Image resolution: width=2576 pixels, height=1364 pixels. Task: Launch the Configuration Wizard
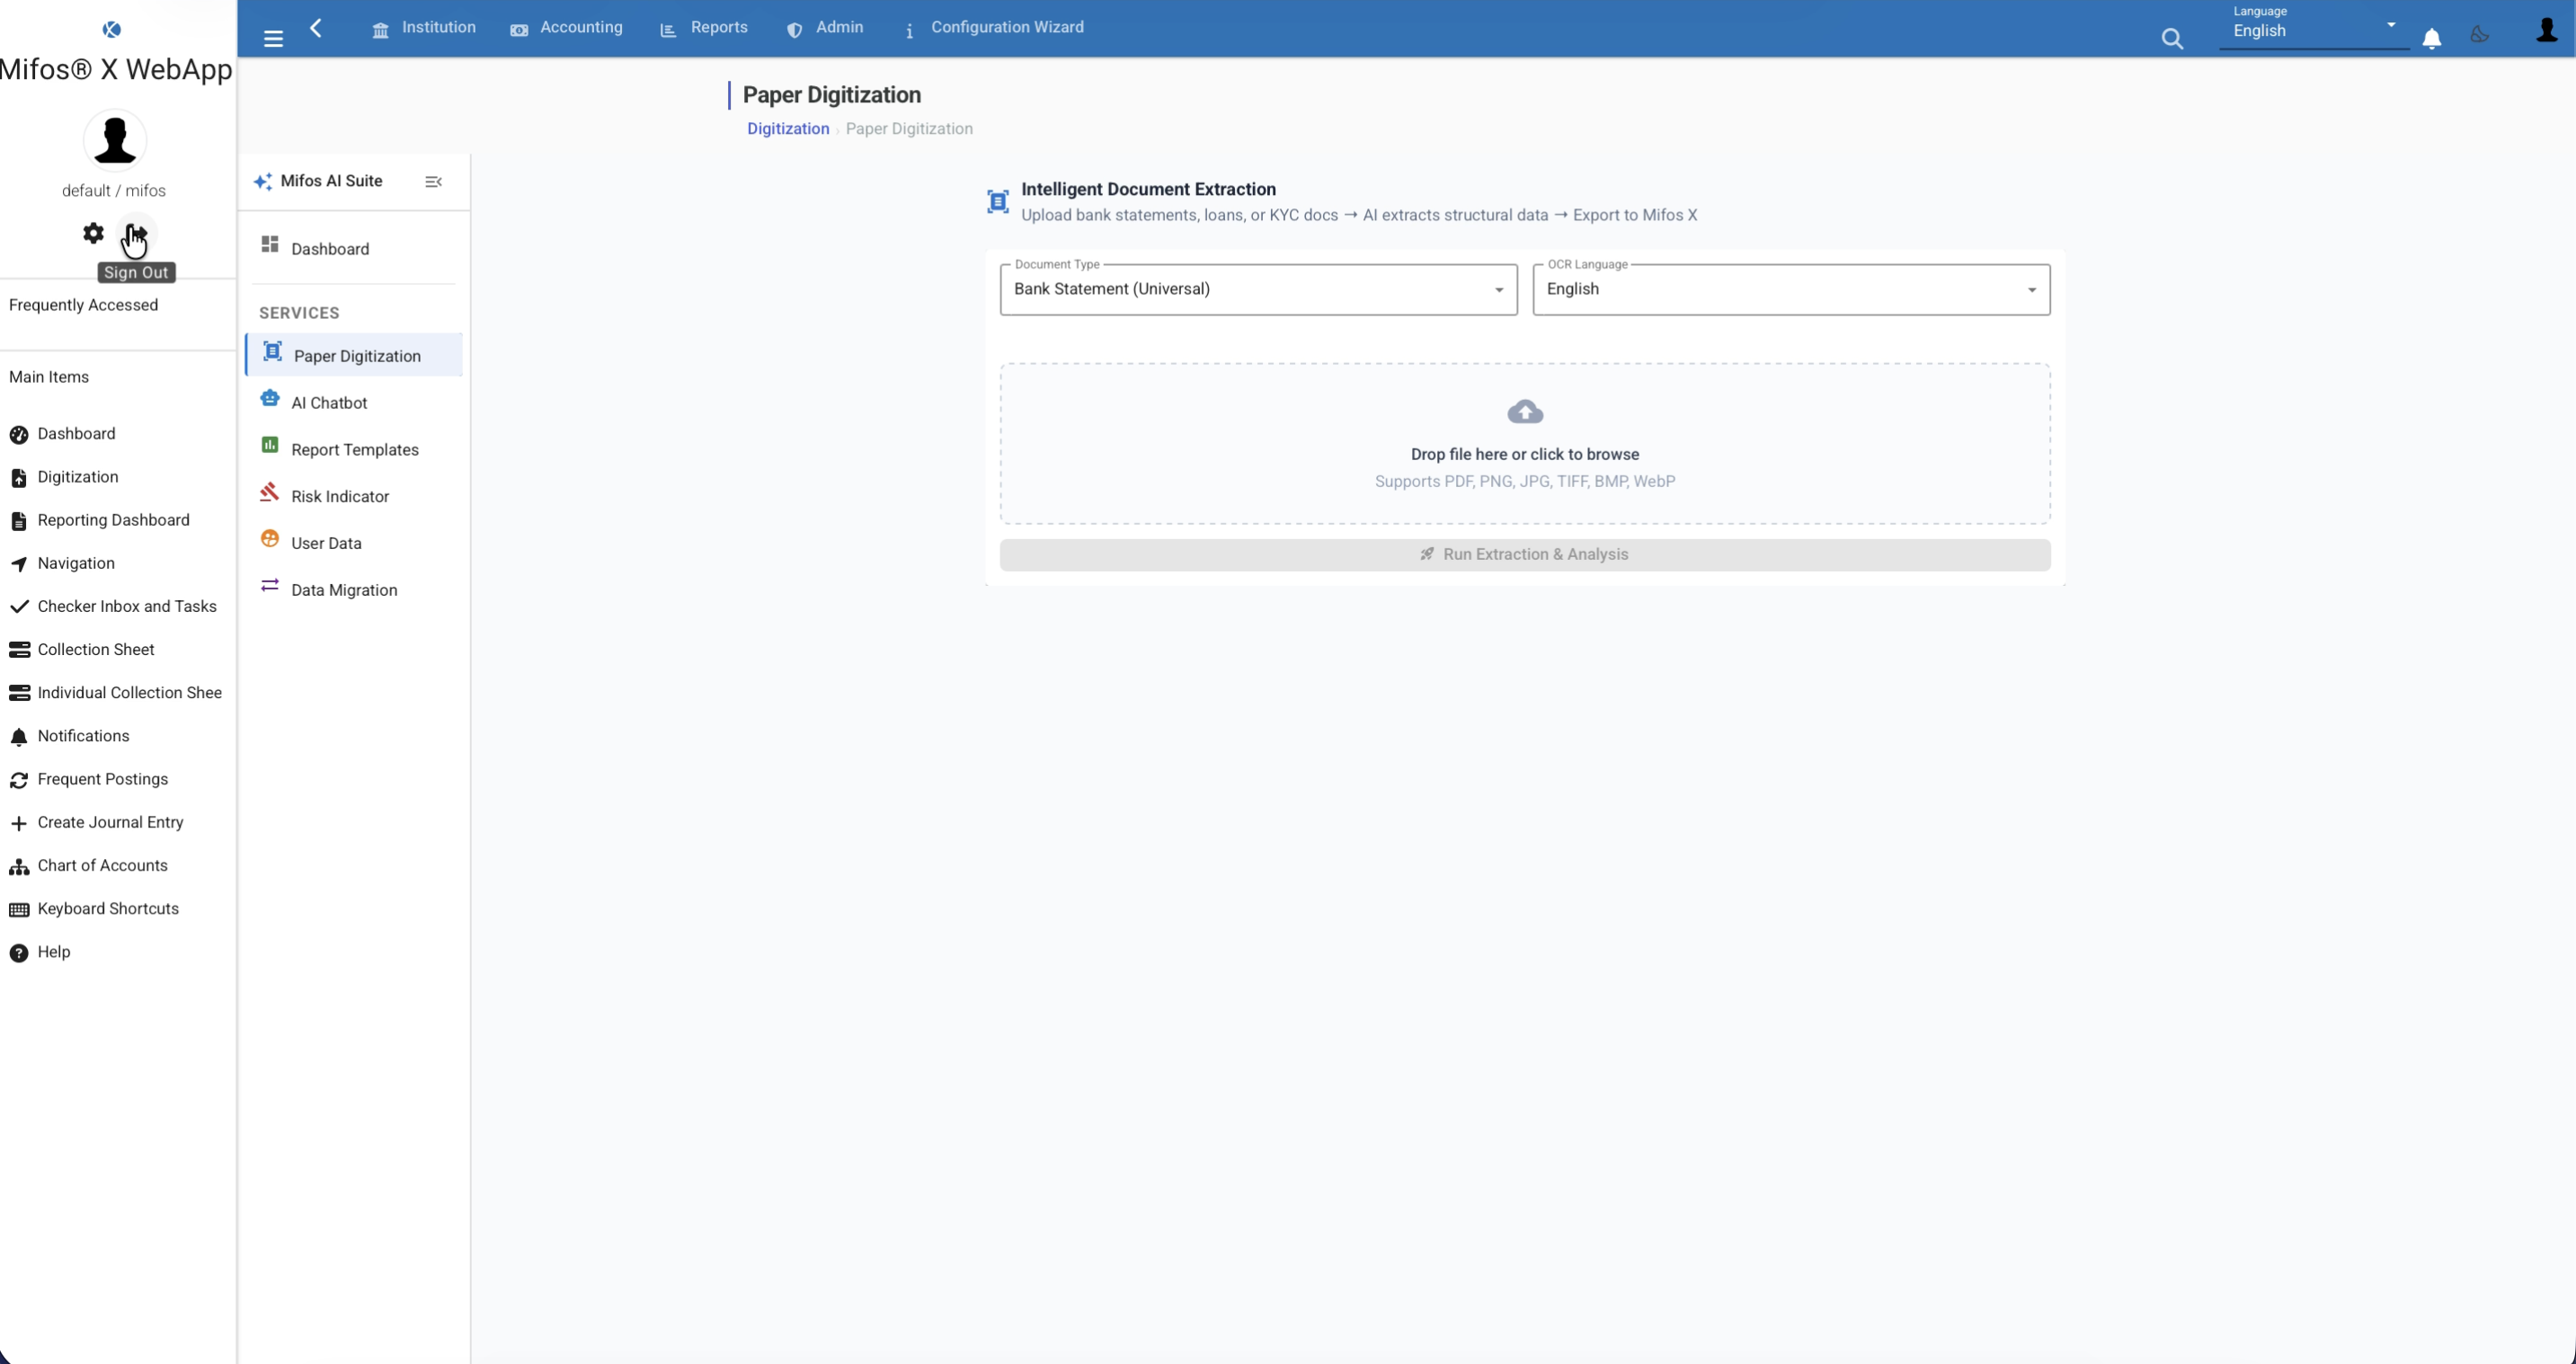pyautogui.click(x=994, y=28)
